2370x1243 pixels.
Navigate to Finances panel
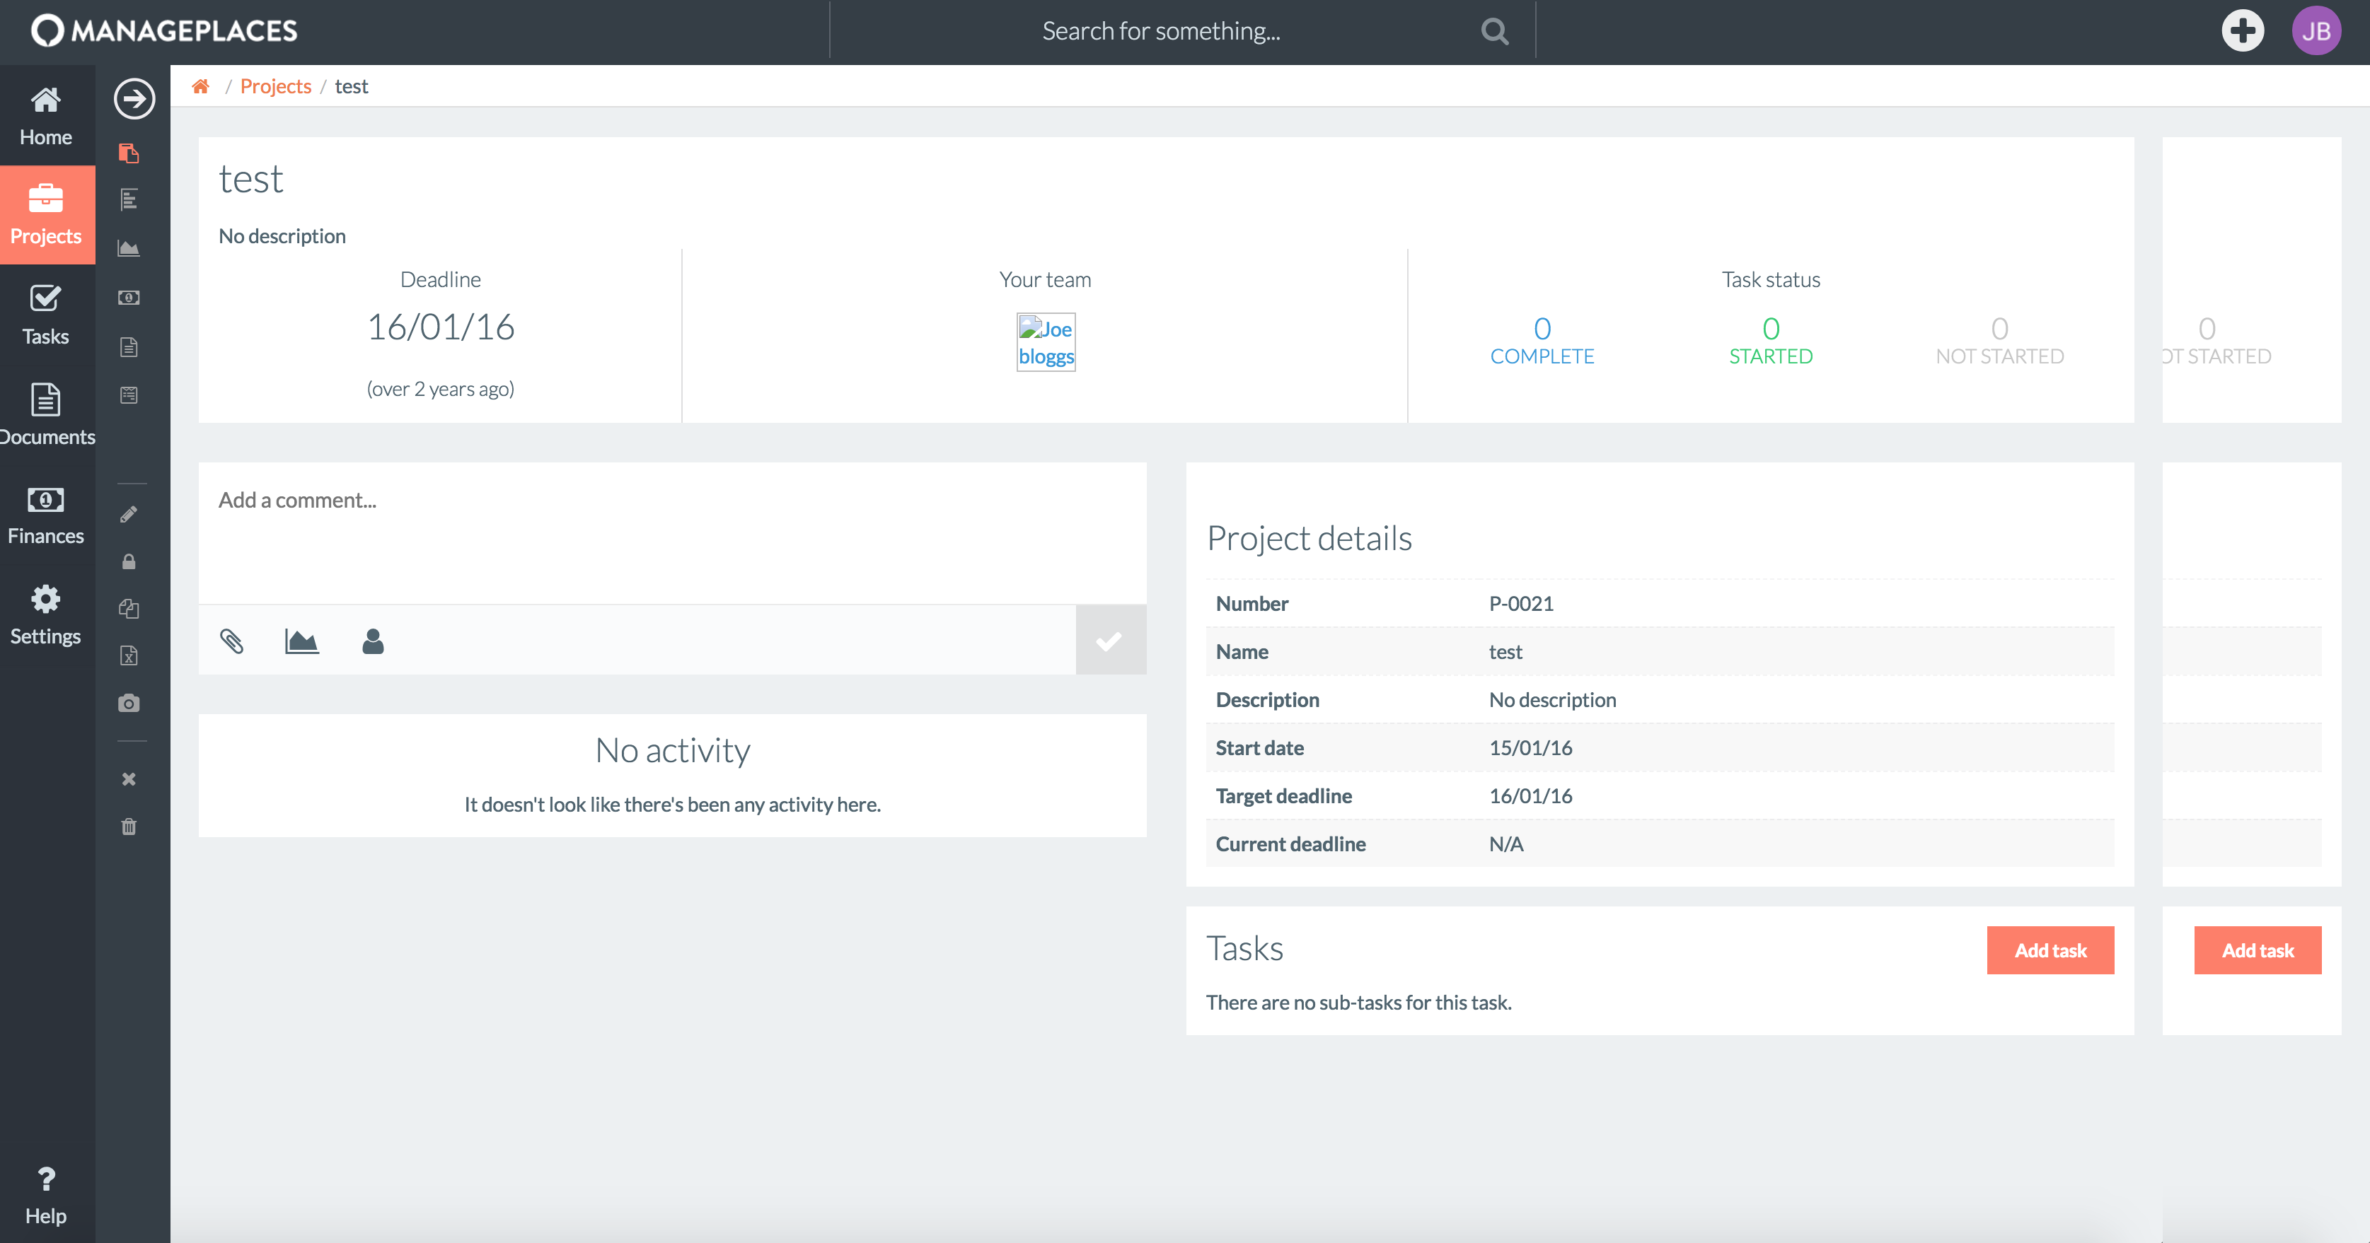[x=47, y=518]
